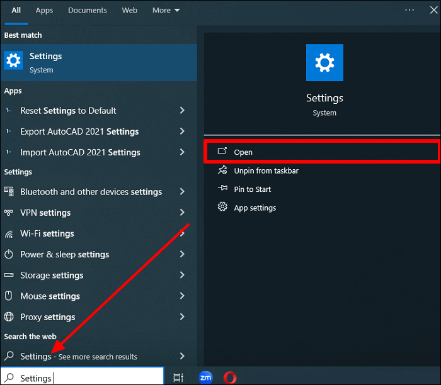The width and height of the screenshot is (441, 385).
Task: Click the Pin to Start pin icon
Action: click(x=222, y=188)
